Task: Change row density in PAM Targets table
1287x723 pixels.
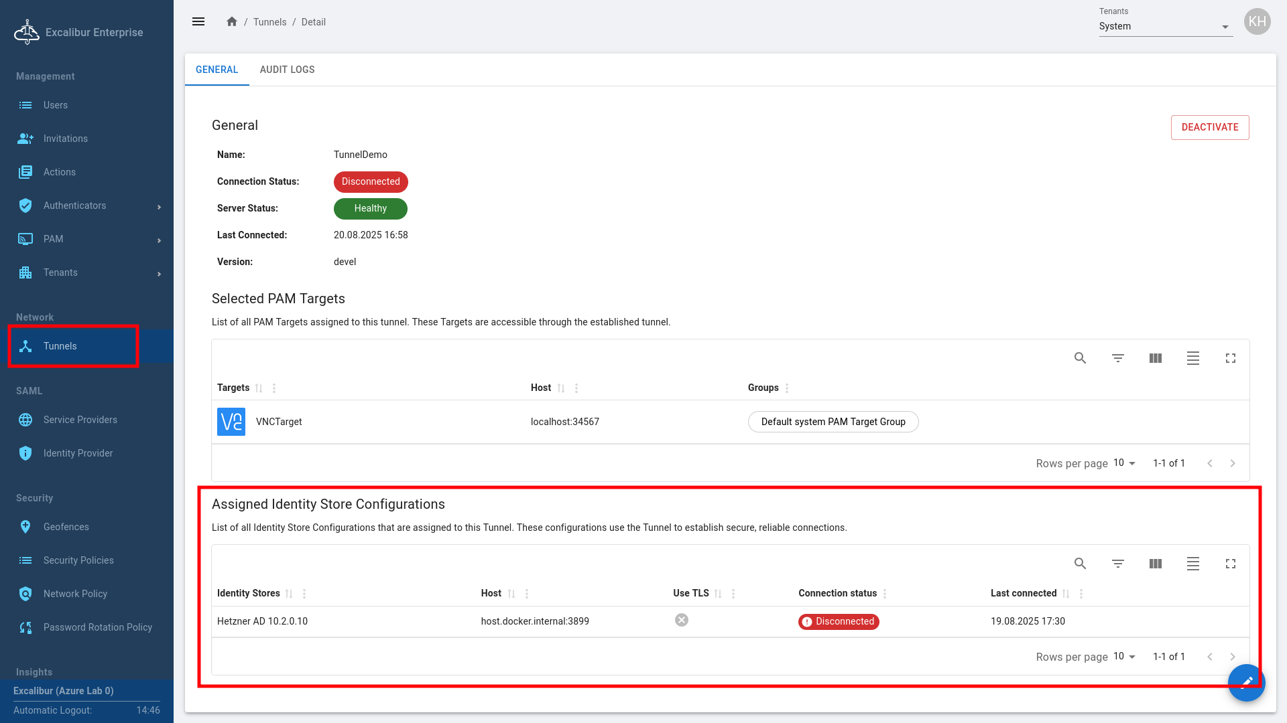Action: coord(1192,358)
